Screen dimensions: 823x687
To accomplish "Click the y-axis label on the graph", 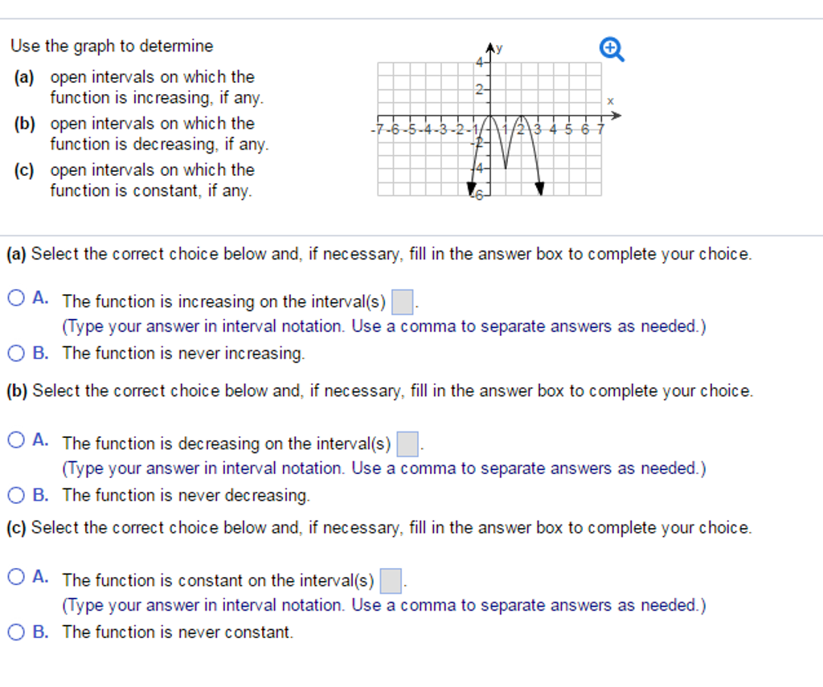I will coord(499,46).
